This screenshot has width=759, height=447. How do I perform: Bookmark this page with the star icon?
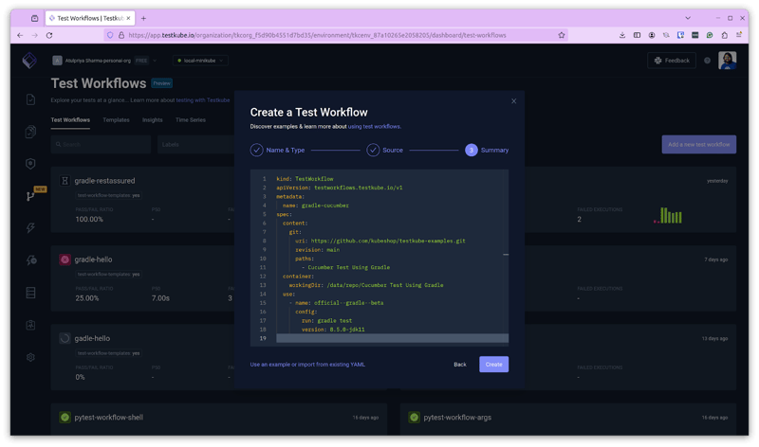click(562, 35)
